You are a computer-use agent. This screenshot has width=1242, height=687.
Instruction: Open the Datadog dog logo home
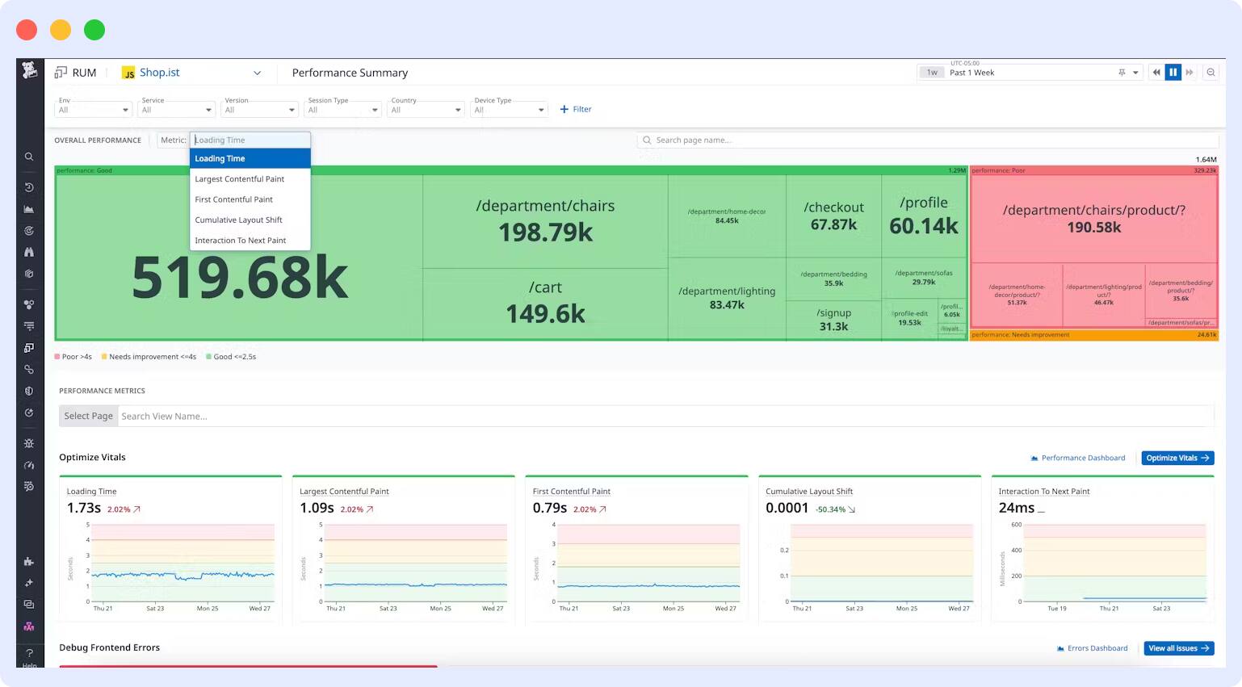30,70
